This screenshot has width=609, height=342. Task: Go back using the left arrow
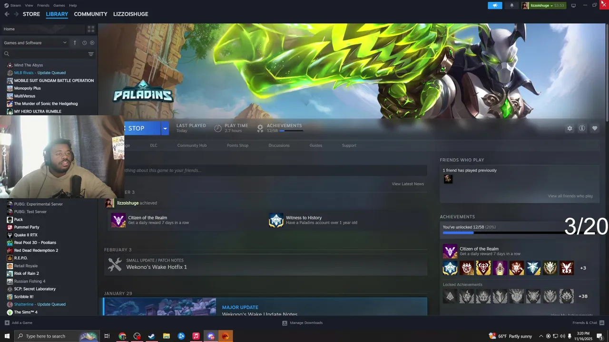pos(7,14)
